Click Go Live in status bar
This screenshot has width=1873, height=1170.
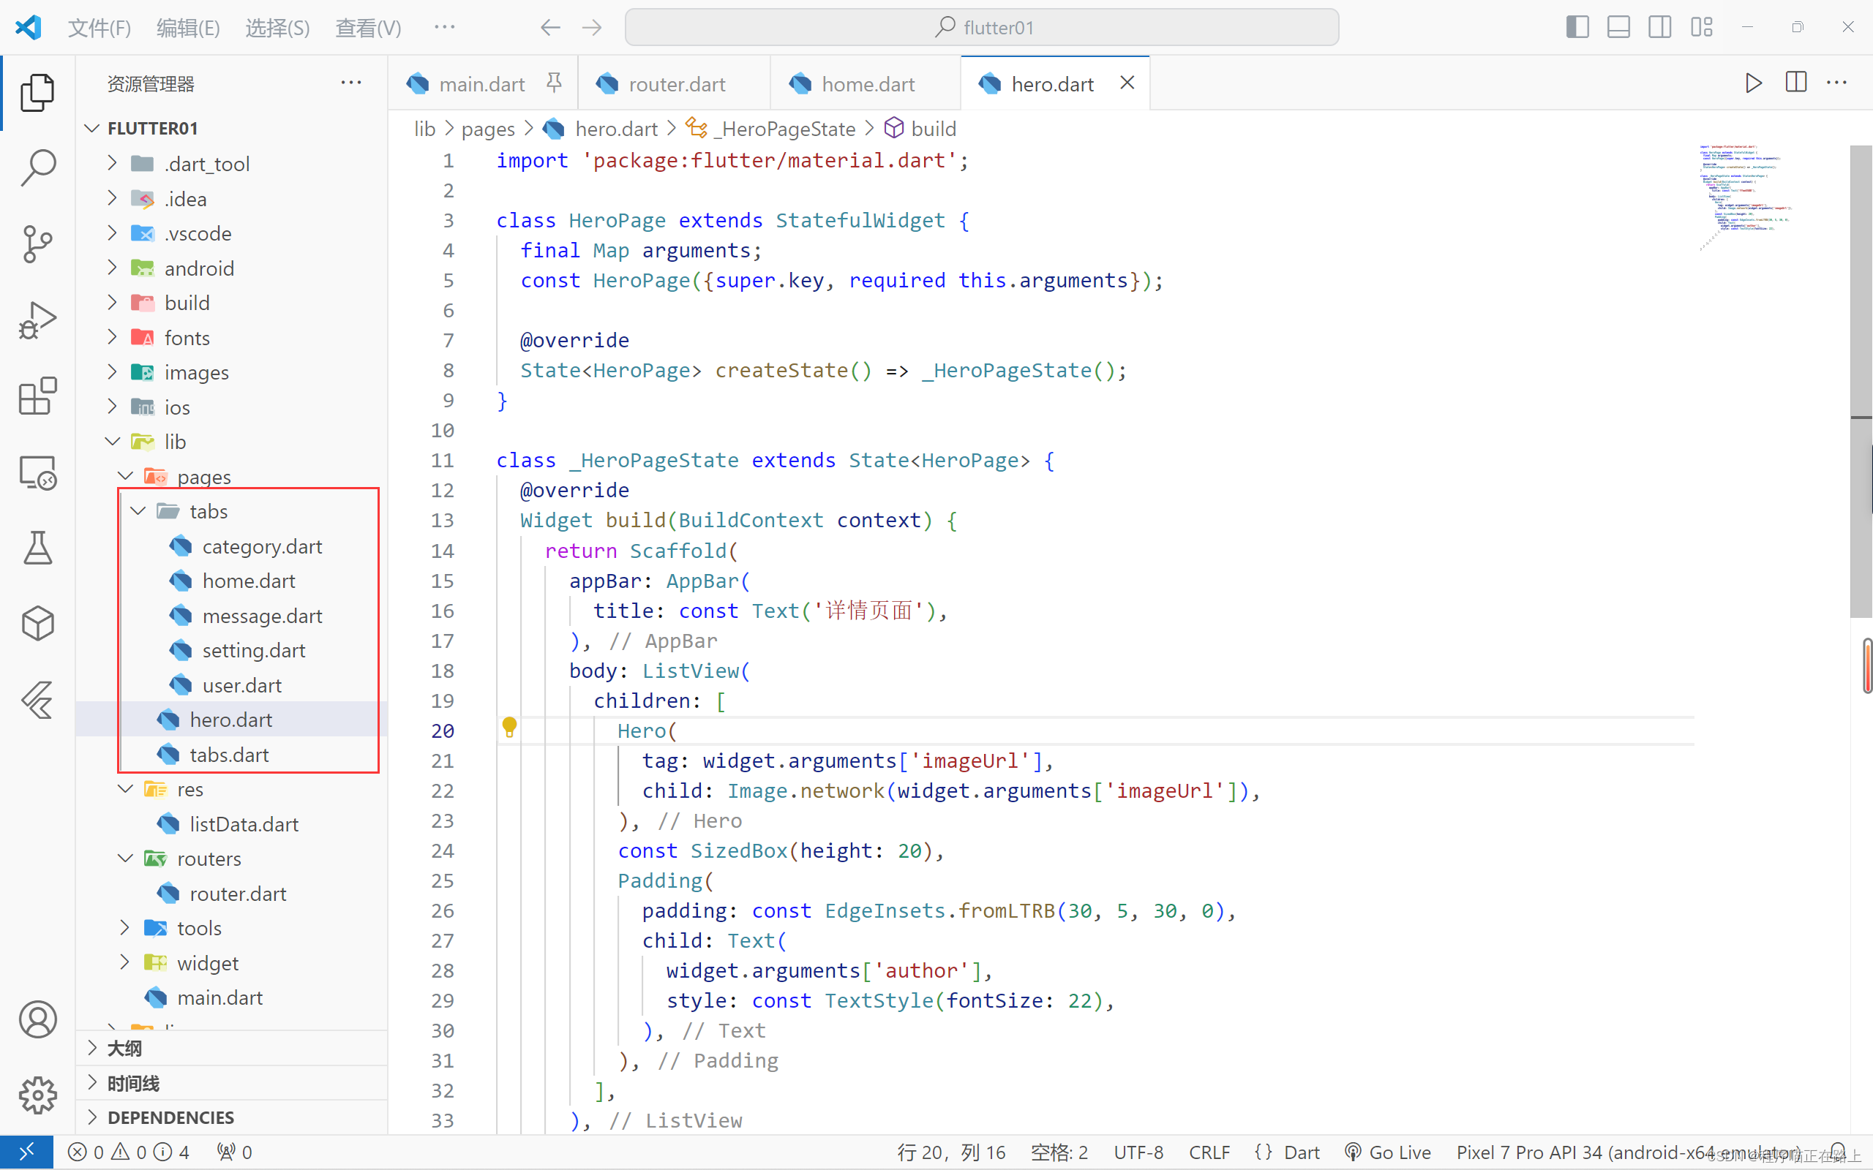tap(1389, 1152)
